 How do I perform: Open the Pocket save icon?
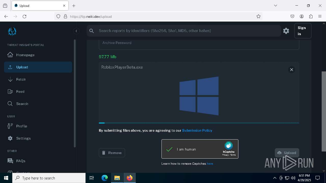292,16
